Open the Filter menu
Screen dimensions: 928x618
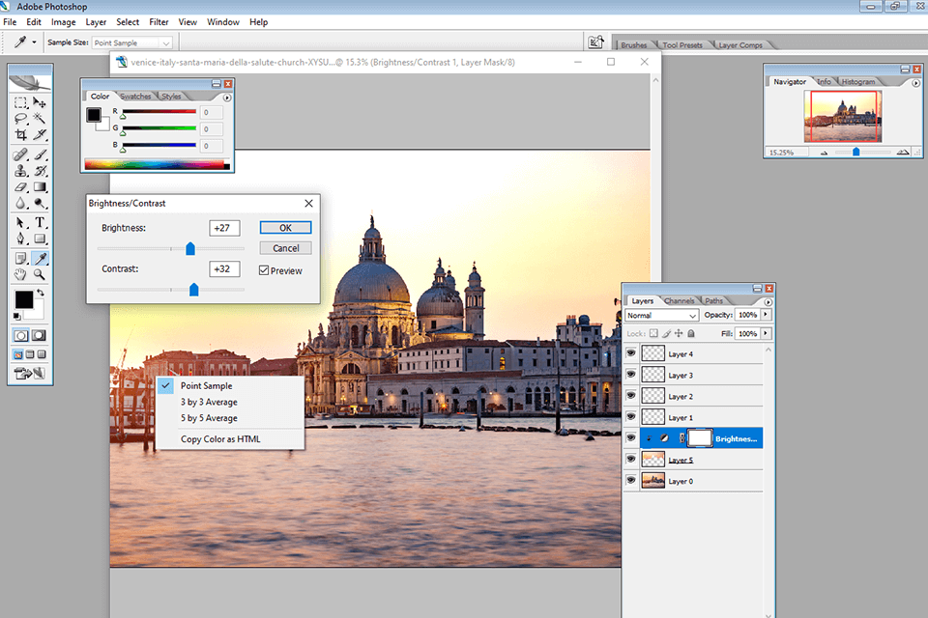click(159, 21)
